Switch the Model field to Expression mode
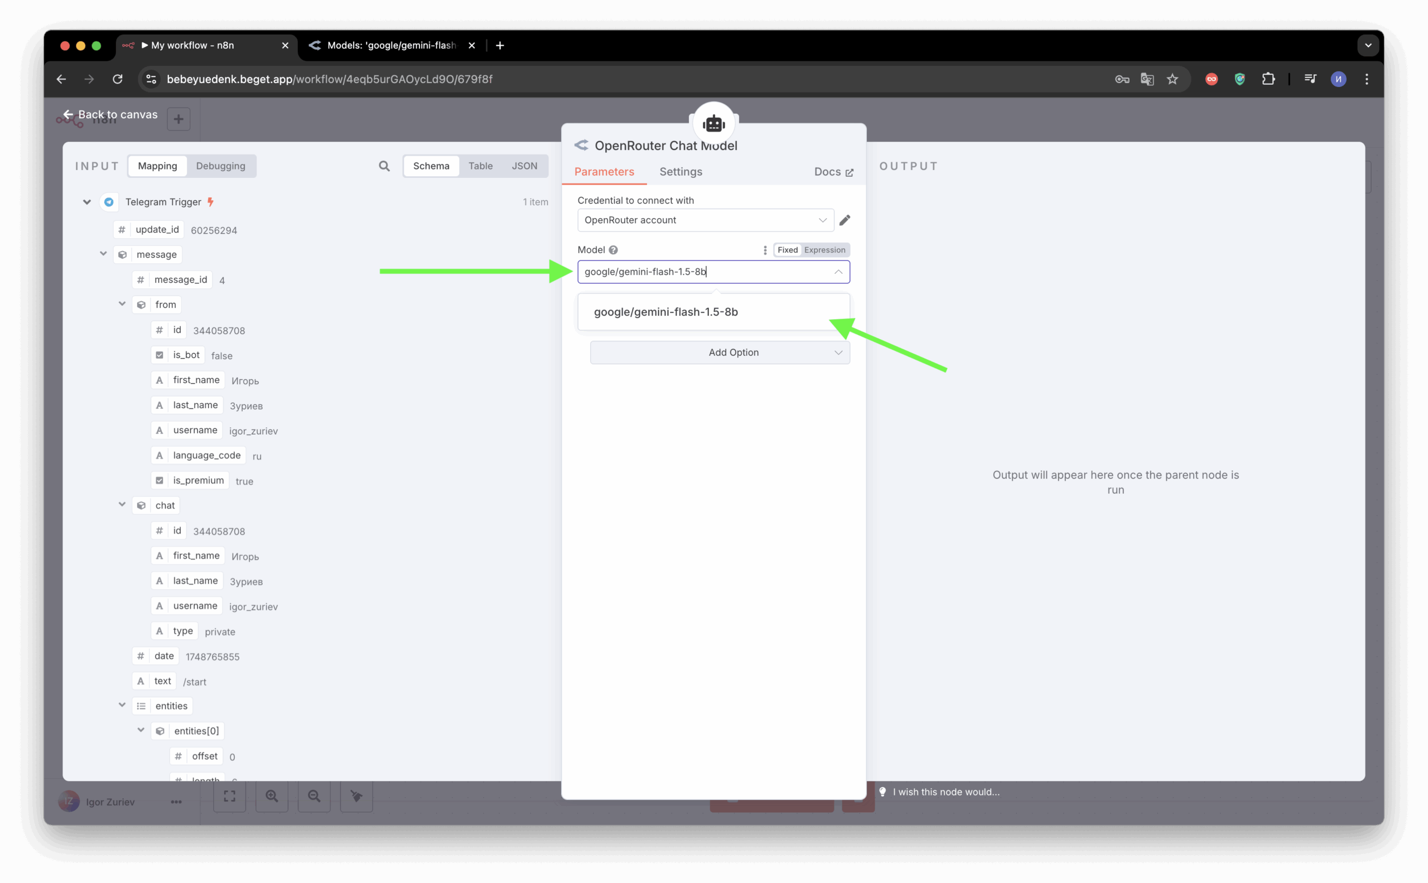 824,250
